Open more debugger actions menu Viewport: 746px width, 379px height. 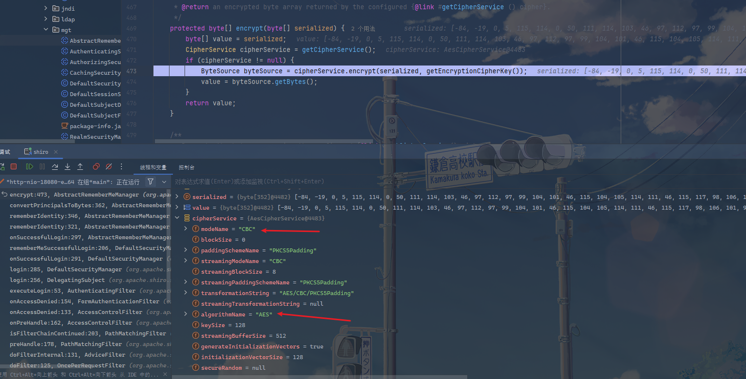(121, 166)
